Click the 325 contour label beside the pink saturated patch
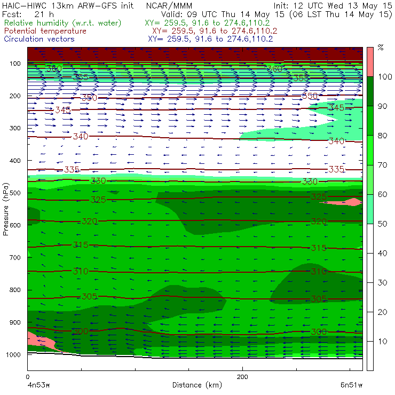Screen dimensions: 395x395 [x=319, y=197]
